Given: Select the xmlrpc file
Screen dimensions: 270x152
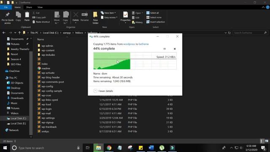Looking at the screenshot, I should (43, 131).
